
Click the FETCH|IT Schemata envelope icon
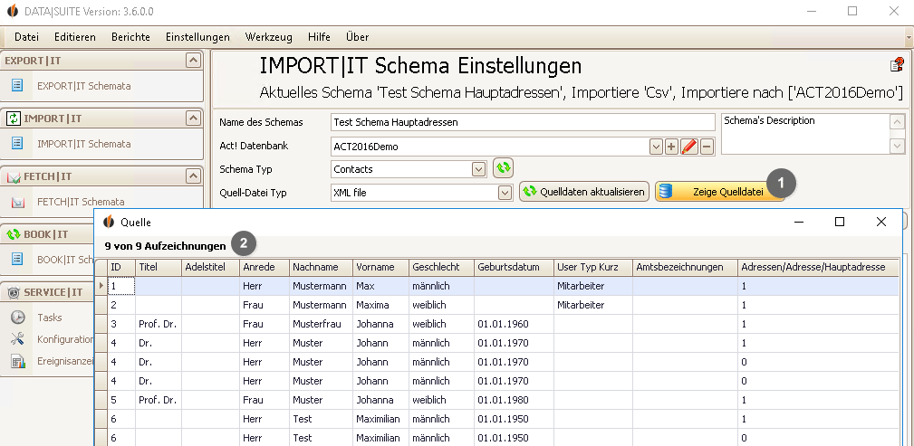[x=18, y=202]
